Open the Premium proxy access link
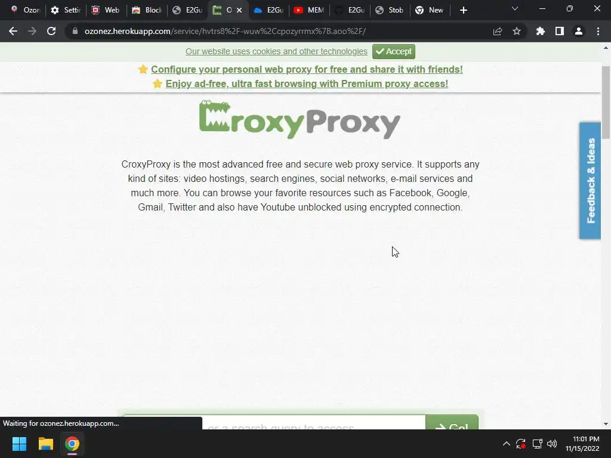The width and height of the screenshot is (611, 458). pos(307,83)
